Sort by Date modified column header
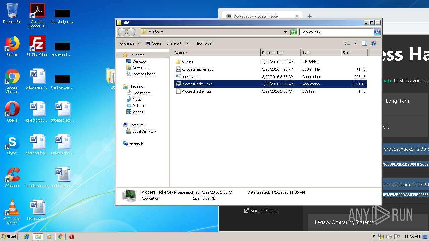 (x=281, y=53)
